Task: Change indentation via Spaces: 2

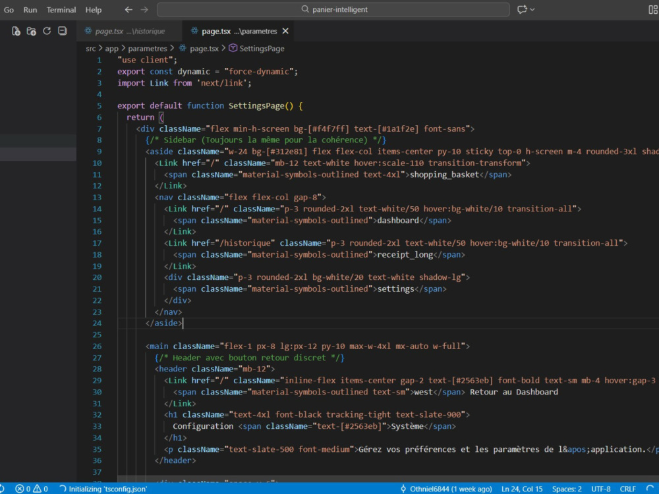Action: click(567, 489)
